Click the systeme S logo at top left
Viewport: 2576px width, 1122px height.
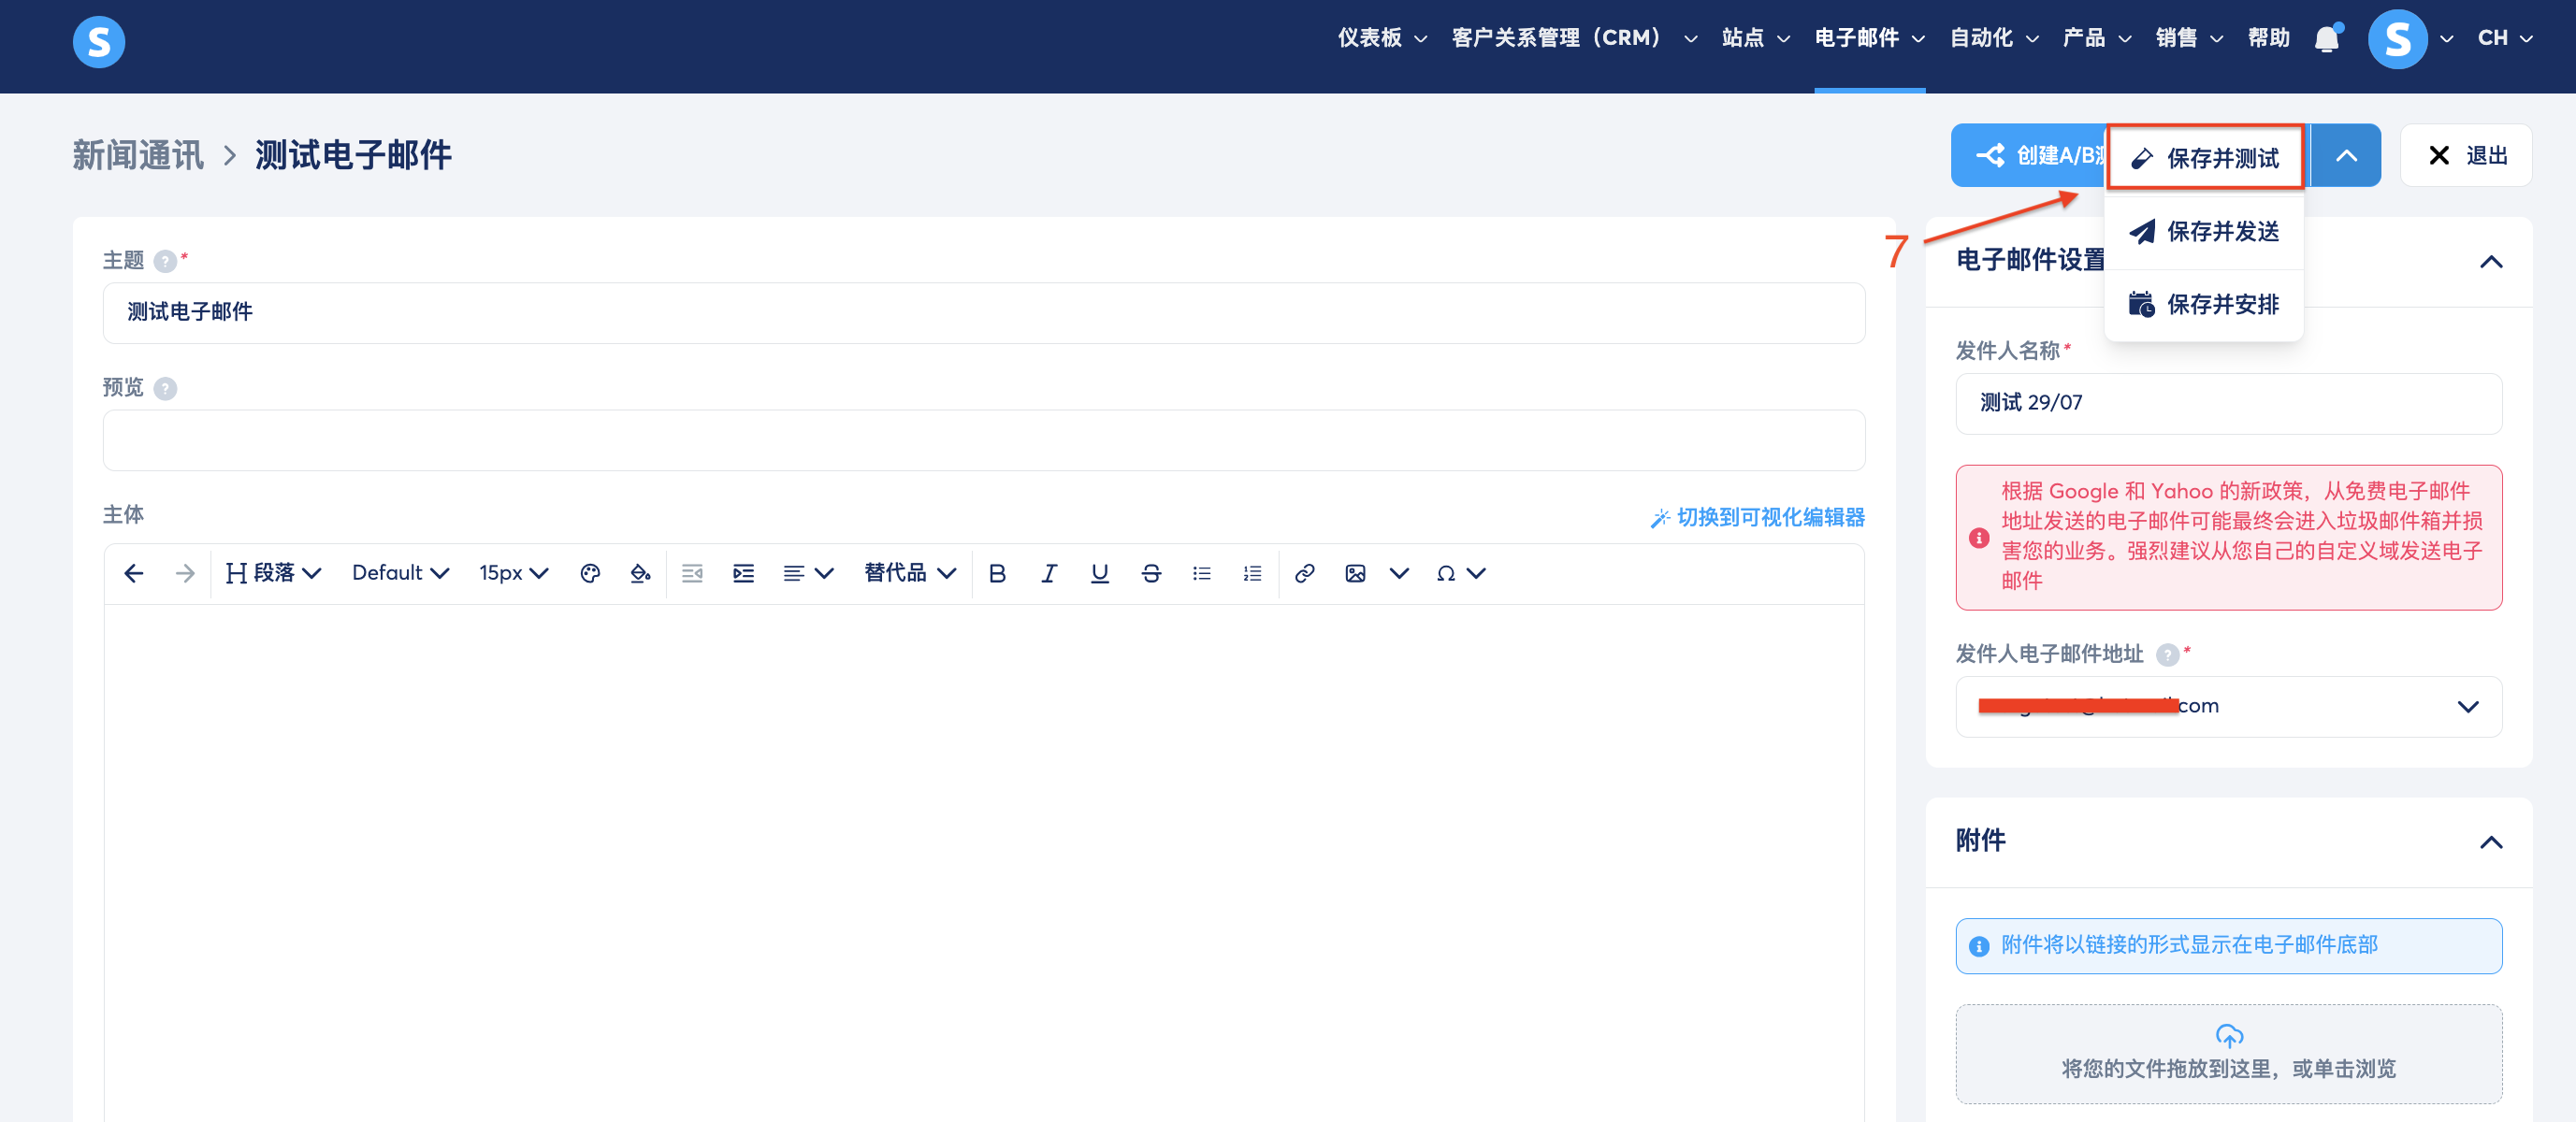(99, 42)
